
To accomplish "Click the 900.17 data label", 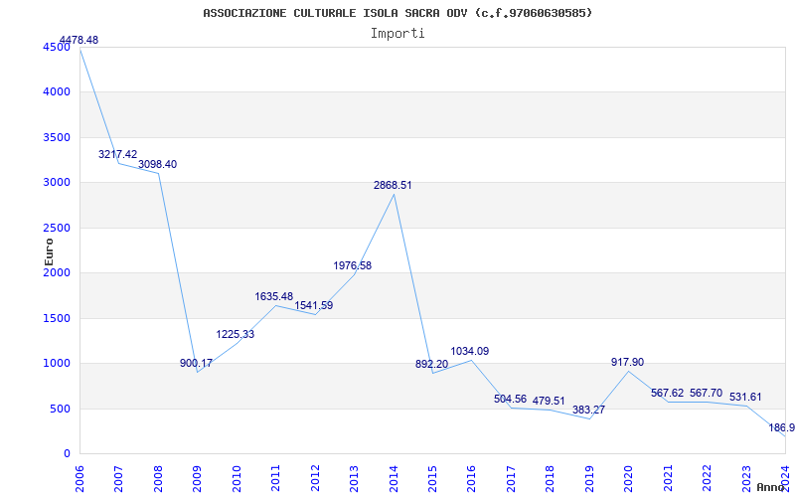I will [197, 363].
